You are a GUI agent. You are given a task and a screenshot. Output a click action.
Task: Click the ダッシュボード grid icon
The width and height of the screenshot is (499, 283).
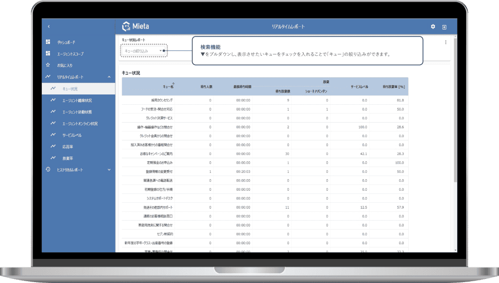click(48, 42)
